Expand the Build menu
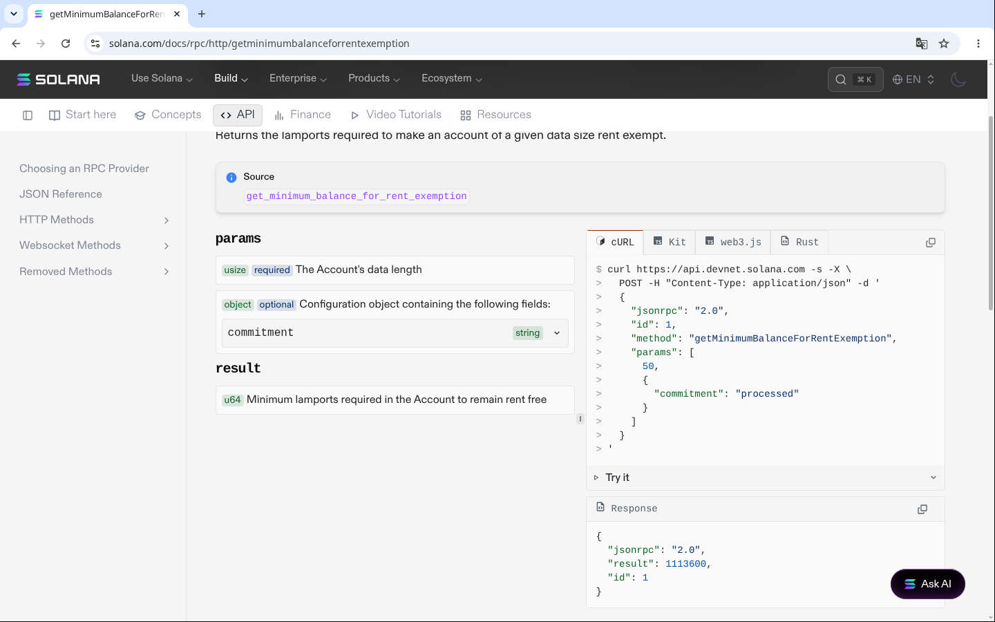The height and width of the screenshot is (622, 995). point(231,79)
